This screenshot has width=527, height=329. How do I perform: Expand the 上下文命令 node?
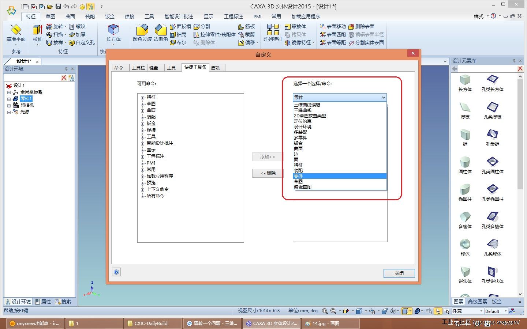click(x=143, y=189)
